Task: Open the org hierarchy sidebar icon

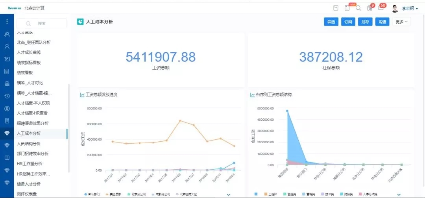Action: pyautogui.click(x=7, y=83)
